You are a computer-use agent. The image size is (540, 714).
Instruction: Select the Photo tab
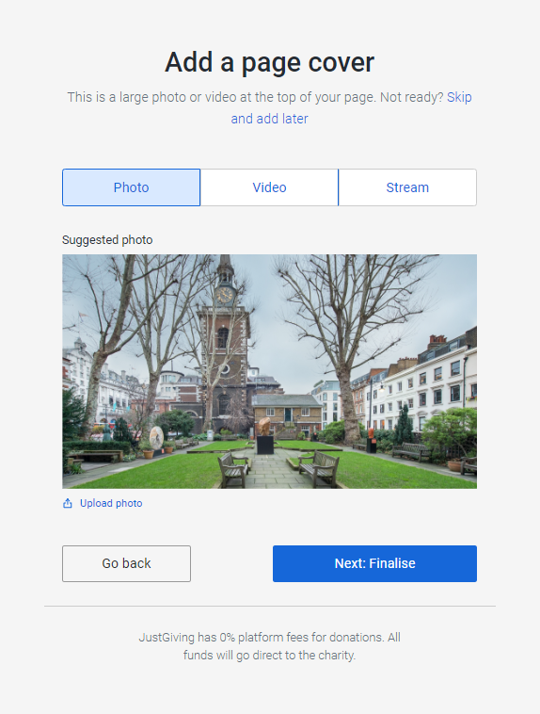click(131, 187)
